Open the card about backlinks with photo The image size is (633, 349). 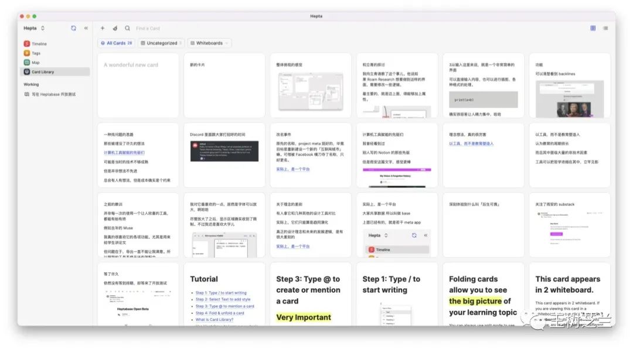(570, 85)
